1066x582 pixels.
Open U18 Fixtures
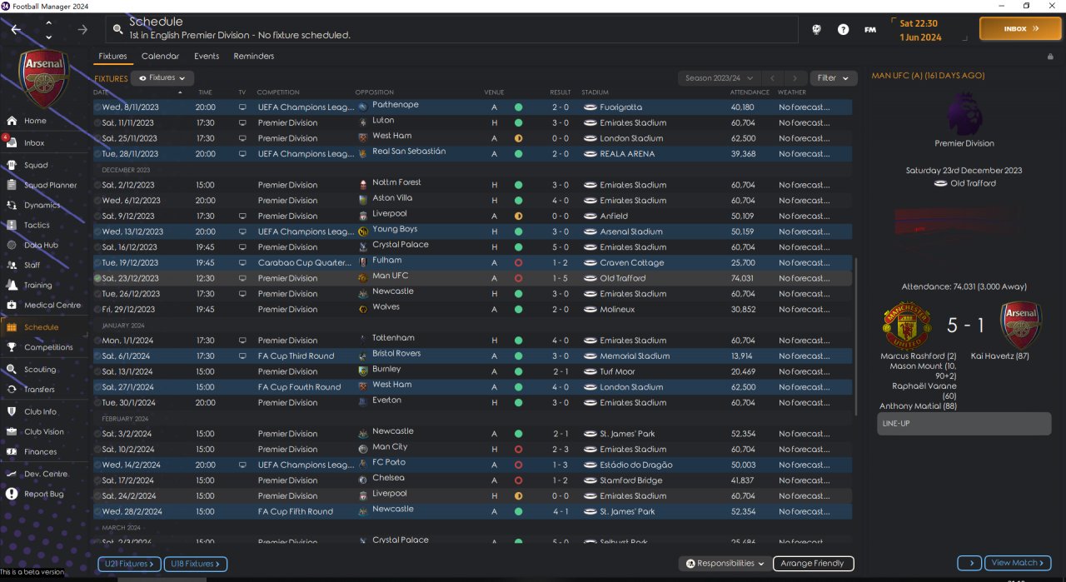(196, 564)
